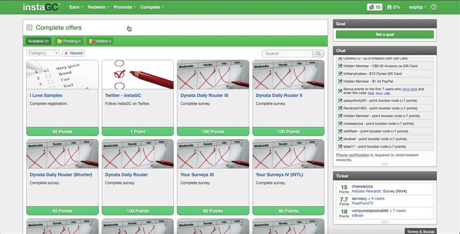Click the Set a goal button

point(384,34)
